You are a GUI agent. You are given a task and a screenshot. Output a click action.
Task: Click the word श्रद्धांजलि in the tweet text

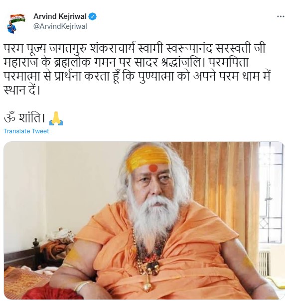point(183,63)
